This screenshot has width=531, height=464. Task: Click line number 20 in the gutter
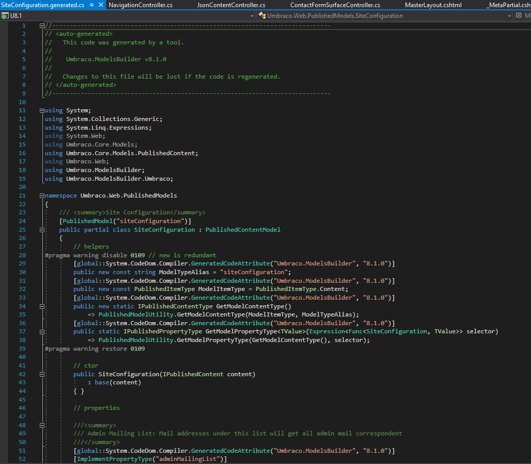22,187
